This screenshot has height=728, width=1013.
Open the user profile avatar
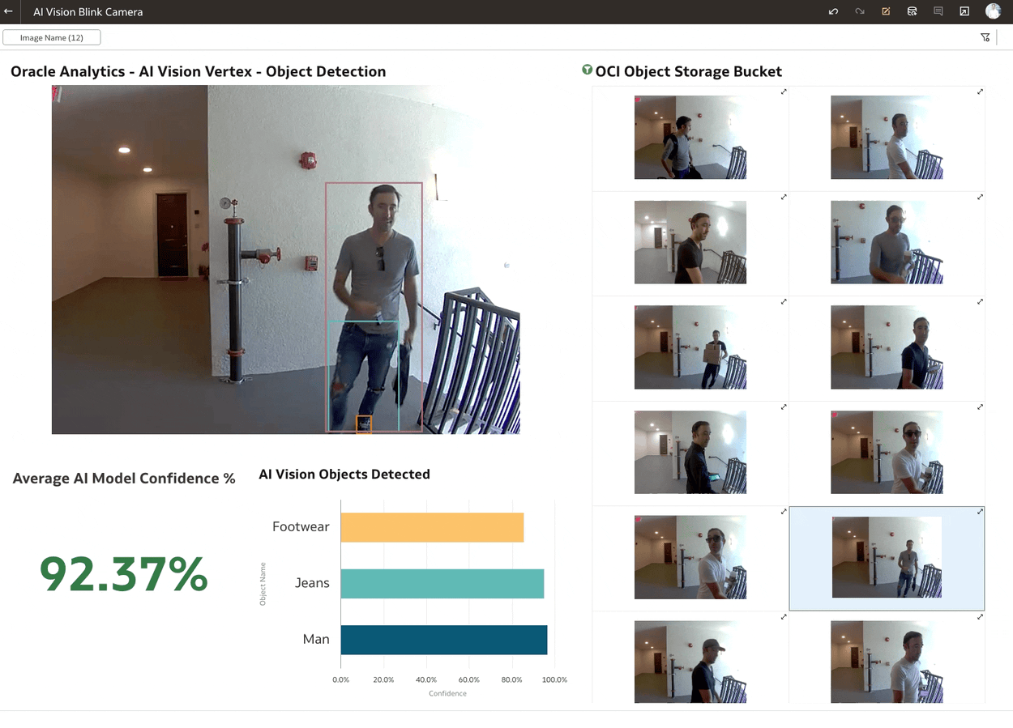tap(993, 11)
